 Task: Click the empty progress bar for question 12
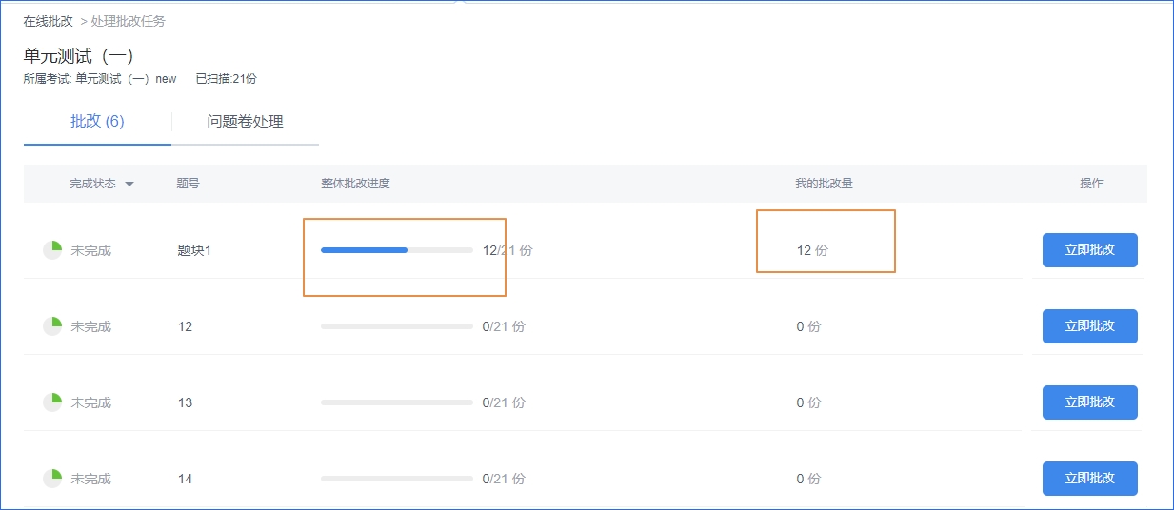[x=397, y=326]
